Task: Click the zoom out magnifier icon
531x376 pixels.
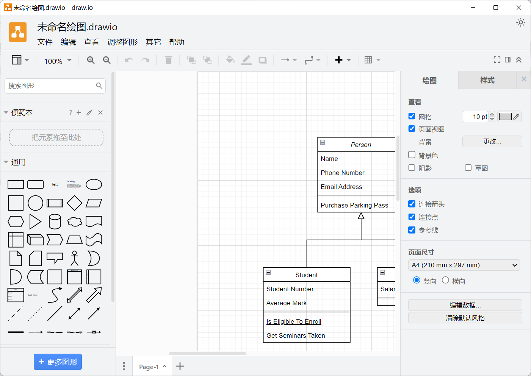Action: pyautogui.click(x=107, y=60)
